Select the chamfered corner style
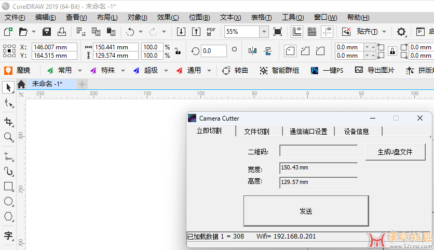The image size is (434, 250). pyautogui.click(x=320, y=51)
